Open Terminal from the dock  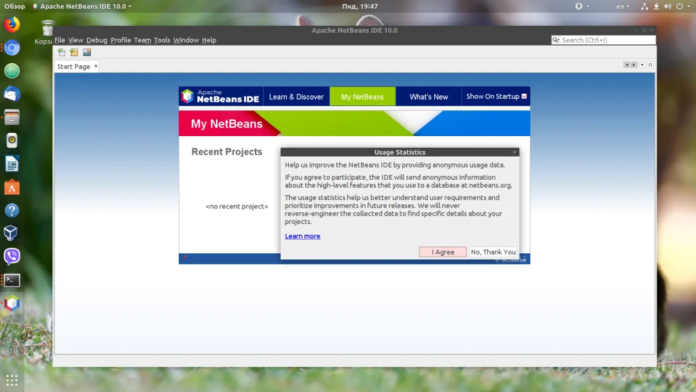click(x=12, y=280)
